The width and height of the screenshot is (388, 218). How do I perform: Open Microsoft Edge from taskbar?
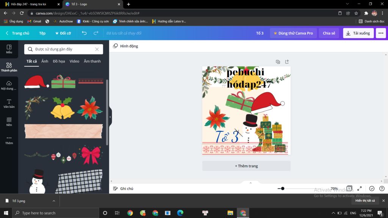pos(180,213)
